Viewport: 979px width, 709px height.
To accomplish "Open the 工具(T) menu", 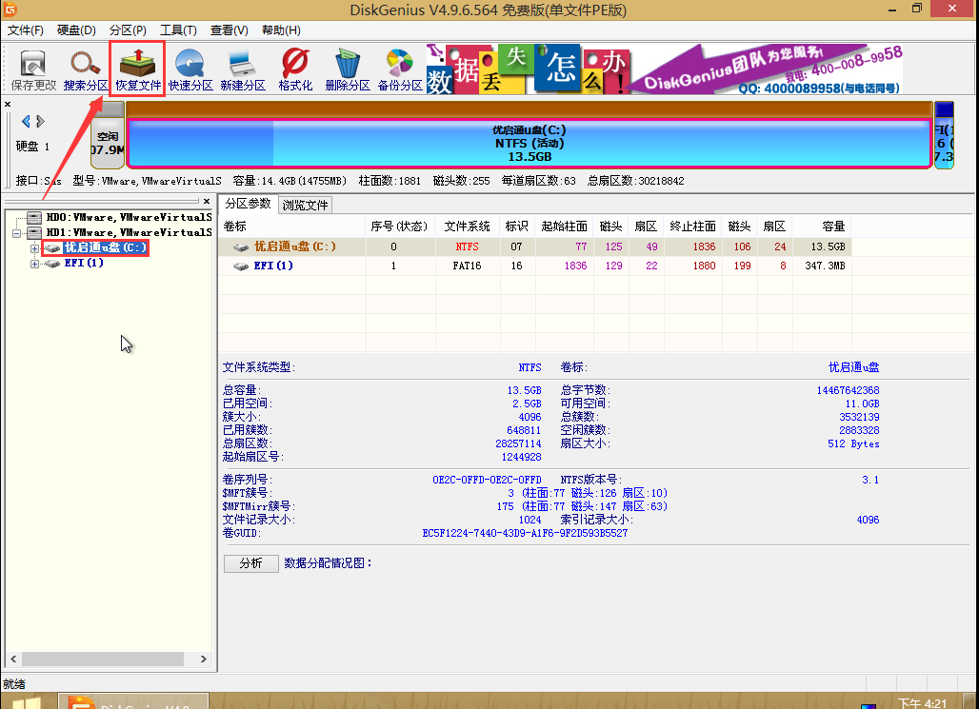I will pyautogui.click(x=178, y=30).
